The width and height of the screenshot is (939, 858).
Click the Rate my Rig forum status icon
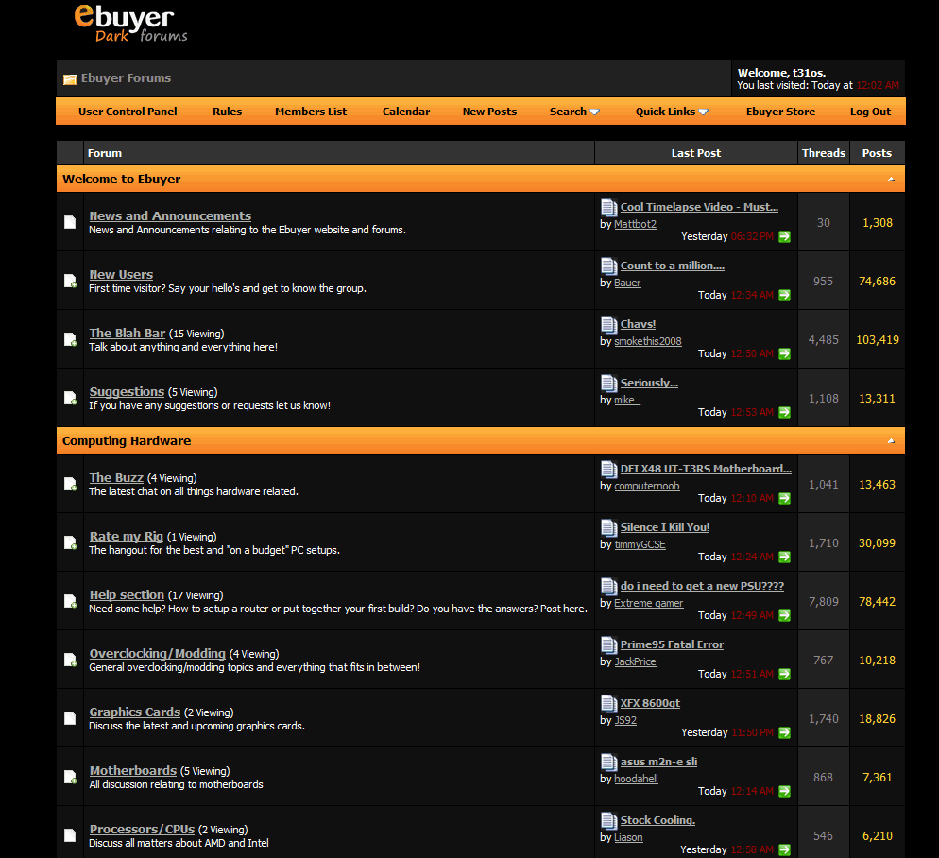pyautogui.click(x=70, y=542)
